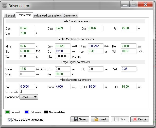Click the Qts field showing 0.826
Screen dimensions: 156x128
point(96,28)
